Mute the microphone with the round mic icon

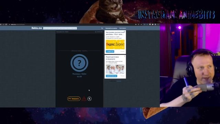pos(89,99)
